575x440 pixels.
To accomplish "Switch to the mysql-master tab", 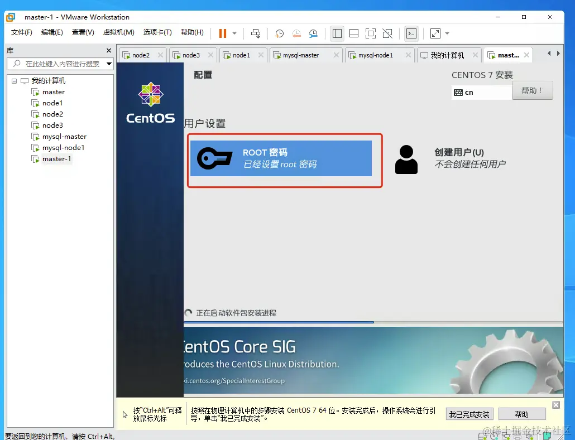I will click(x=301, y=55).
